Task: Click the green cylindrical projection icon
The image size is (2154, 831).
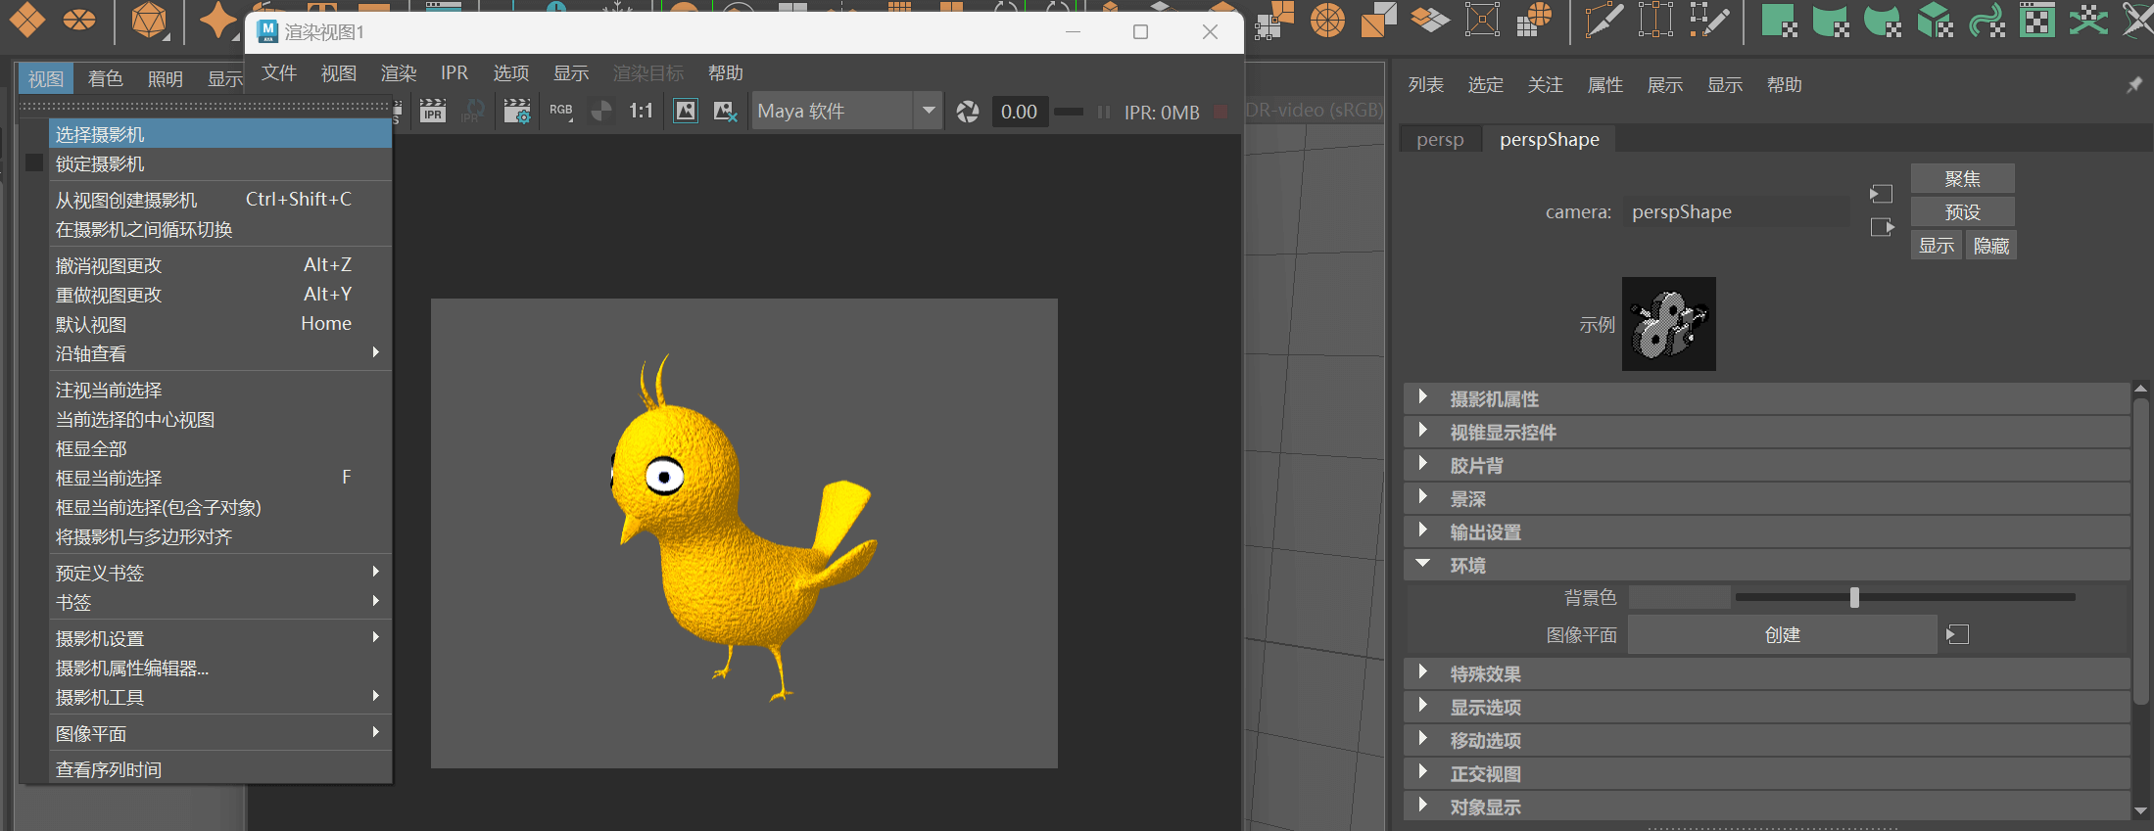Action: (x=1831, y=20)
